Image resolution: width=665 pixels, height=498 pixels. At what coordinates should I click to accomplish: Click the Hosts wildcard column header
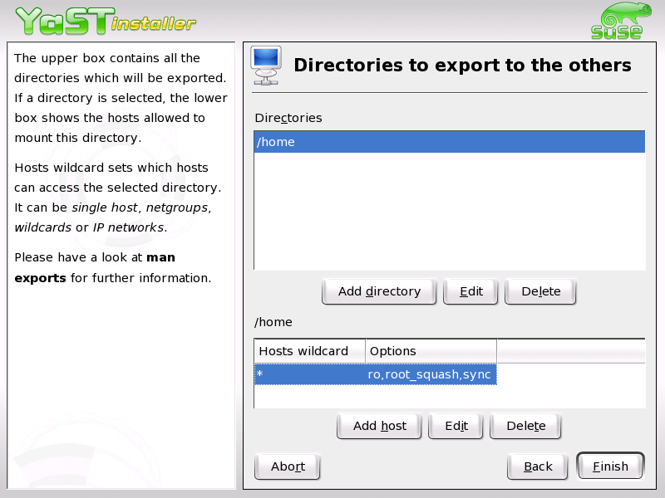(308, 351)
